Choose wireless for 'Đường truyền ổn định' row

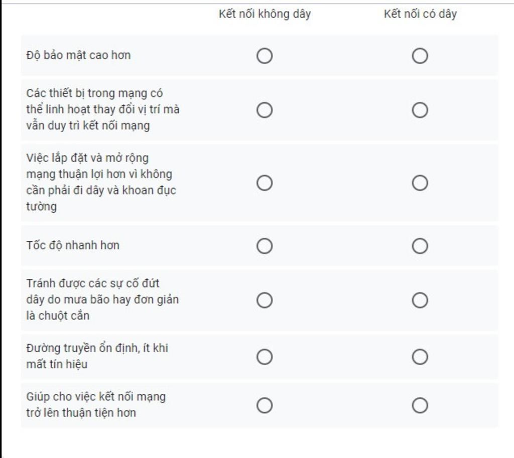click(265, 357)
